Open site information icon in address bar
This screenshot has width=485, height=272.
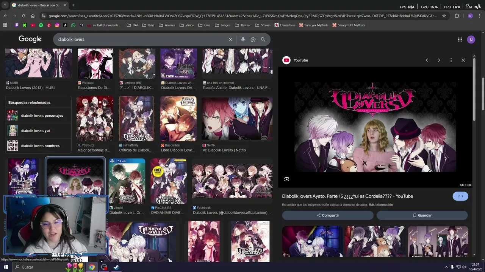44,16
